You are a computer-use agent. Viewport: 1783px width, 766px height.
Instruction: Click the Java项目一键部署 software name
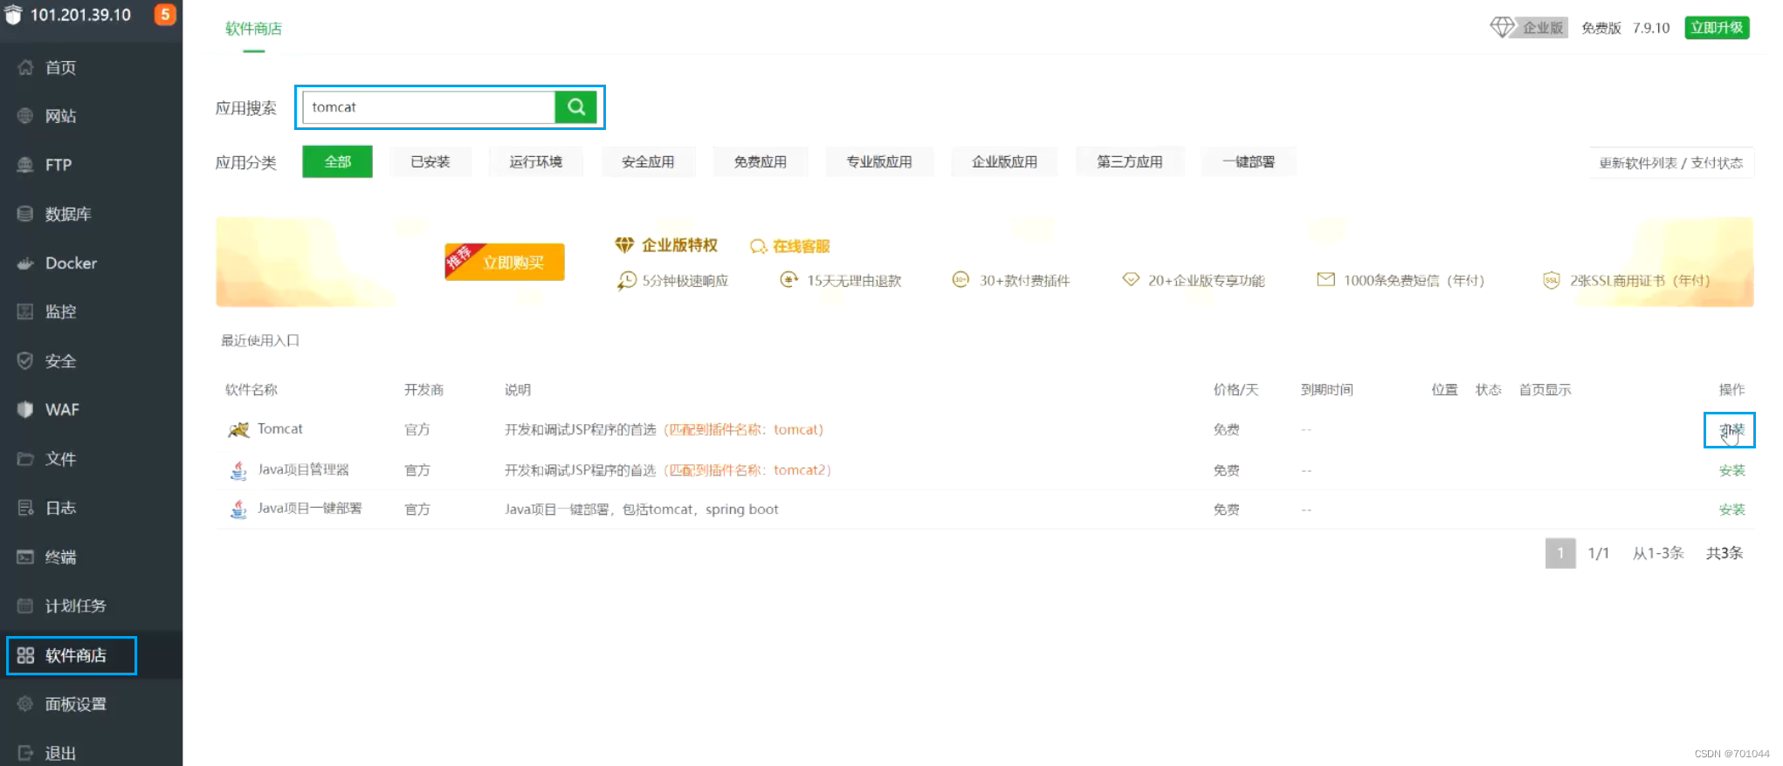click(309, 509)
